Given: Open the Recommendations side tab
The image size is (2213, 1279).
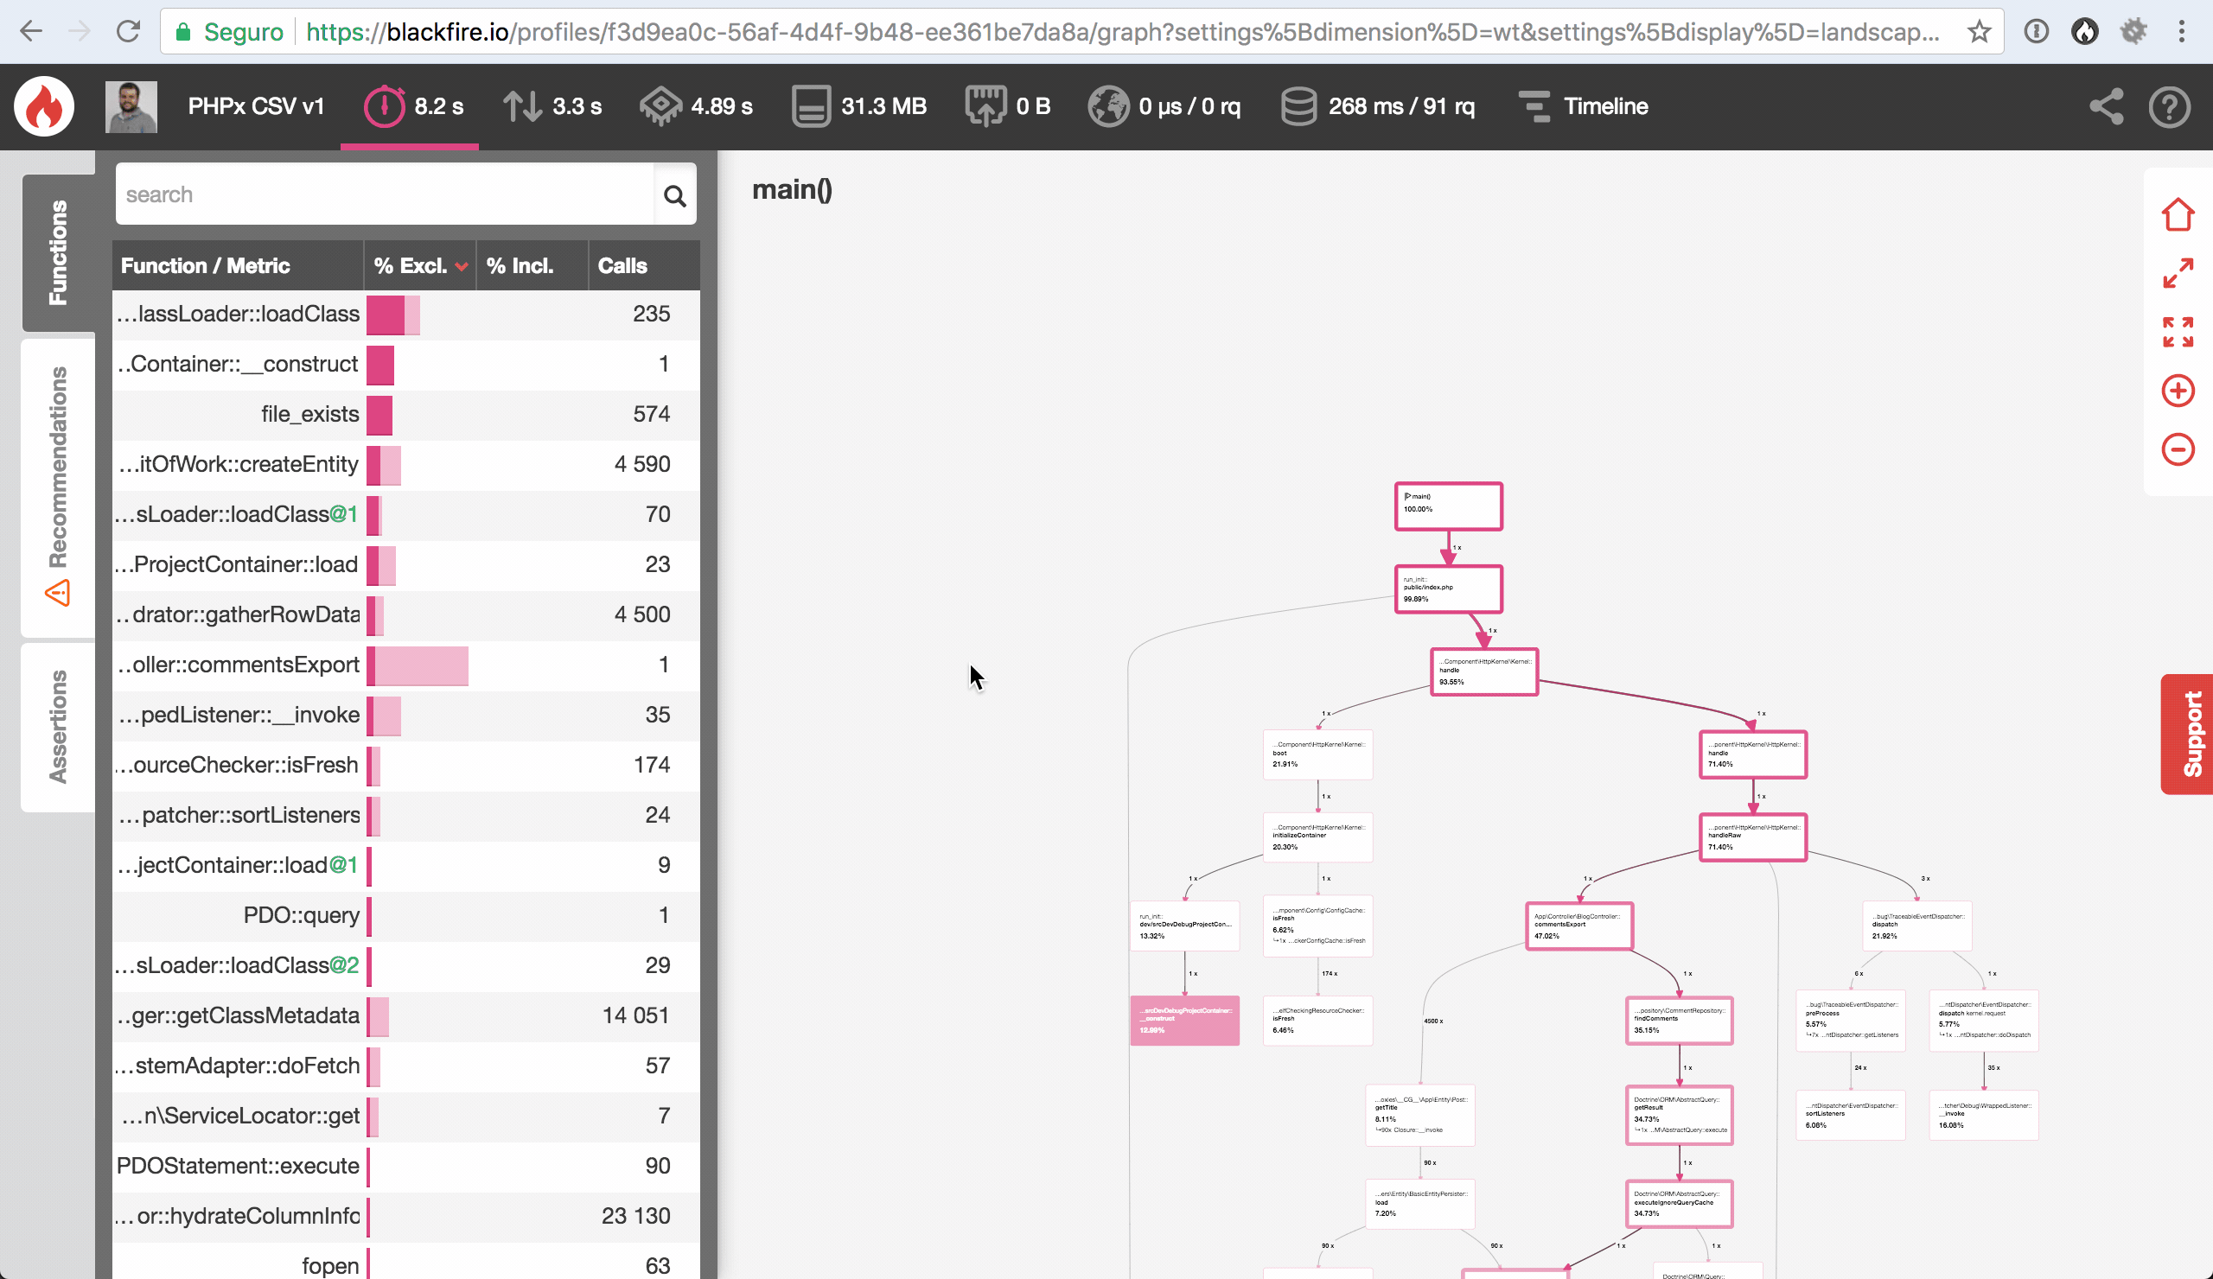Looking at the screenshot, I should click(x=58, y=486).
